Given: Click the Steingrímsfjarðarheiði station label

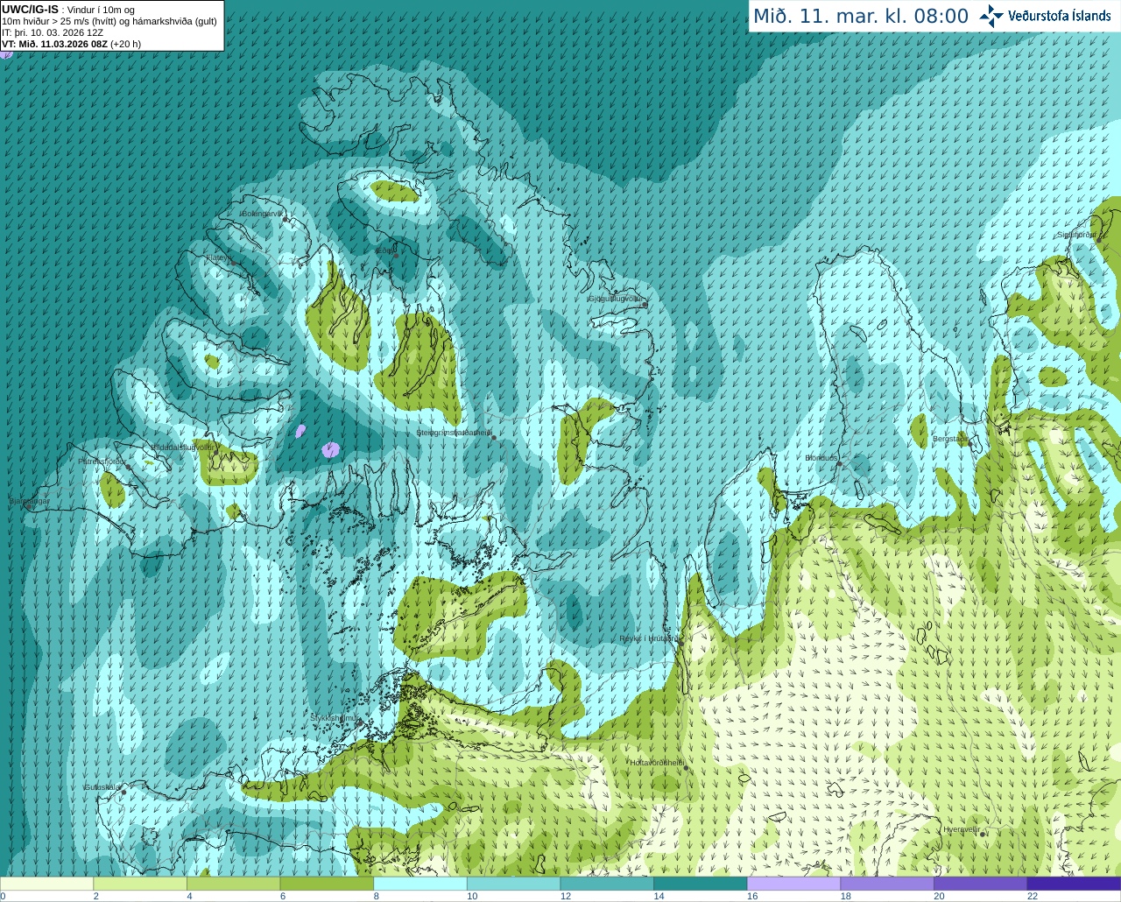Looking at the screenshot, I should pyautogui.click(x=453, y=433).
